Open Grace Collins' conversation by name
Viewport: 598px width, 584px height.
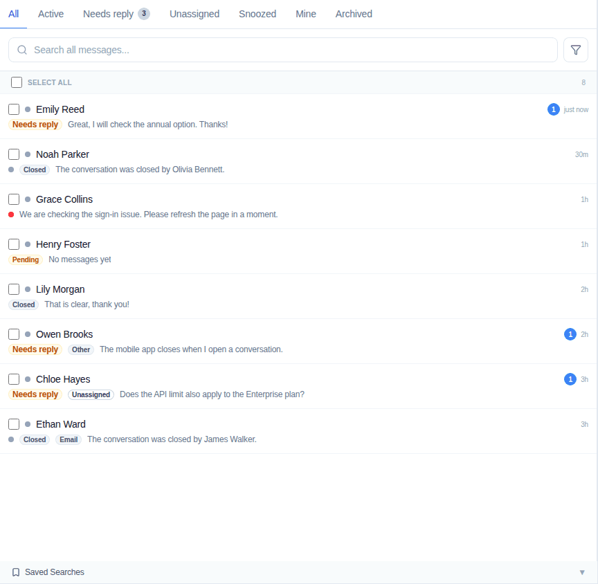point(64,199)
